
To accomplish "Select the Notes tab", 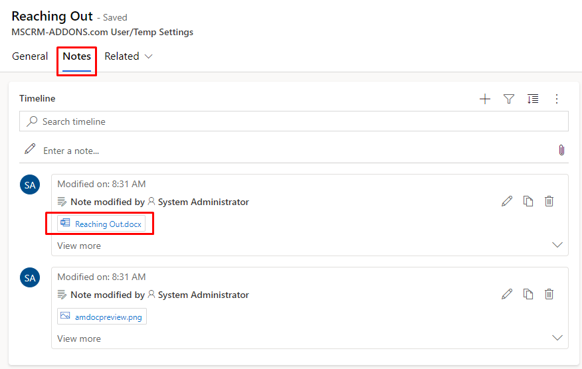I will point(77,56).
